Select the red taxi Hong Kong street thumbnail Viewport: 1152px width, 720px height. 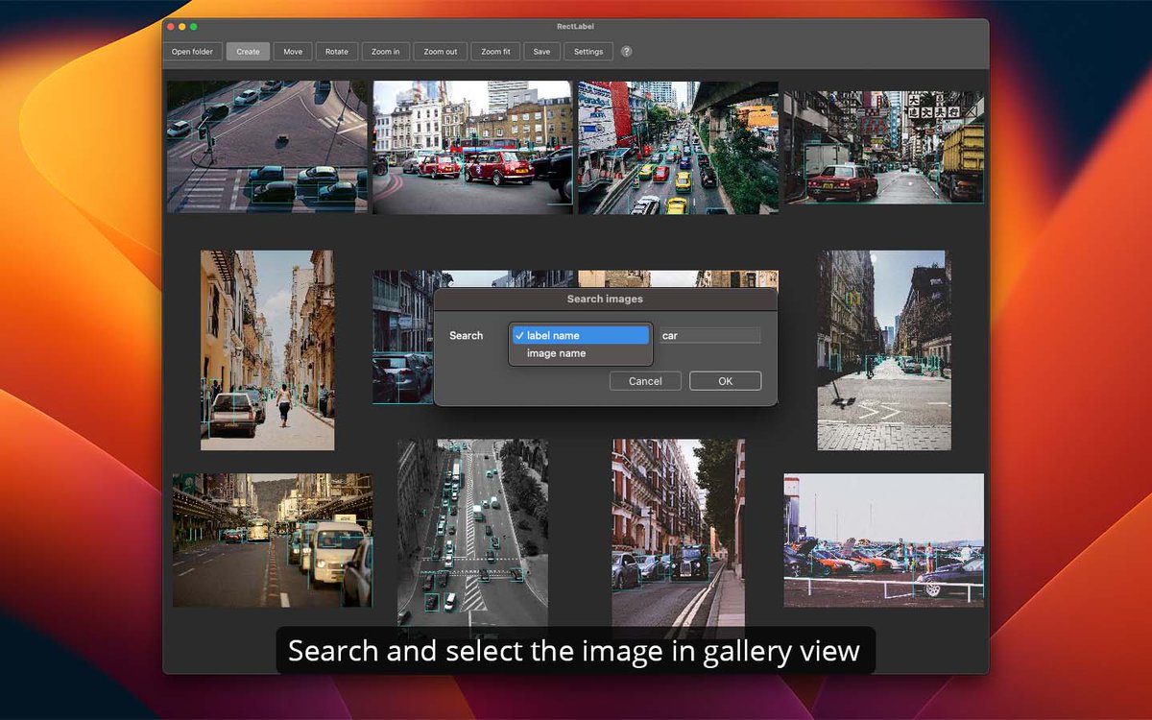883,146
